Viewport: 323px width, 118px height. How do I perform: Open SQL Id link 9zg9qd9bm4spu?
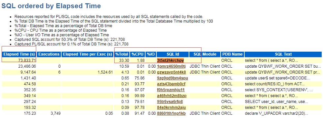click(x=173, y=78)
